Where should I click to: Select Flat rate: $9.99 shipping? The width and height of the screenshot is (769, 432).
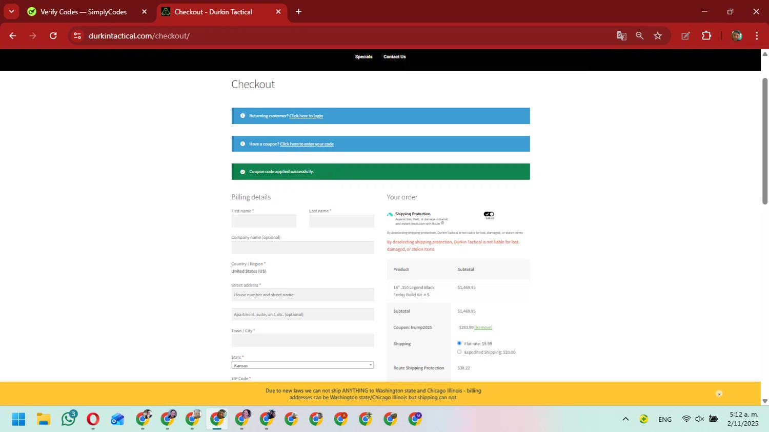point(459,343)
